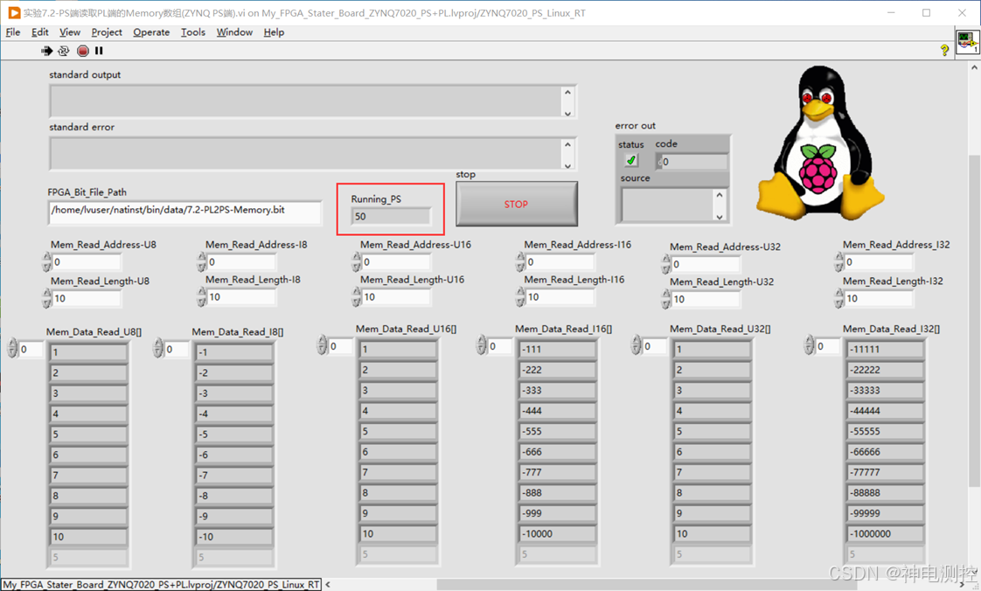This screenshot has height=591, width=981.
Task: Click the STOP button
Action: click(517, 204)
